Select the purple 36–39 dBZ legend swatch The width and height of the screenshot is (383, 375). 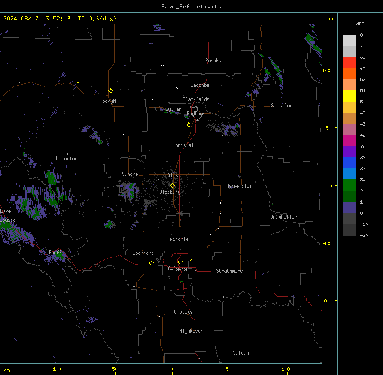[349, 152]
